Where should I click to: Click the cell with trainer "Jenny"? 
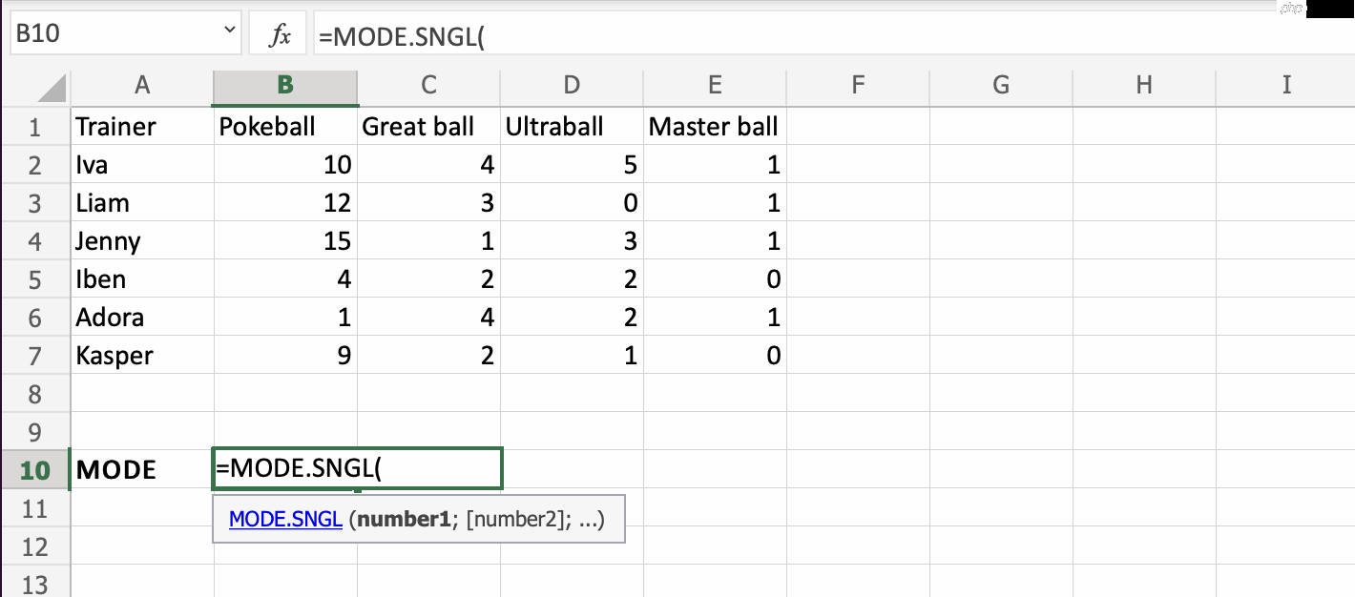(142, 240)
